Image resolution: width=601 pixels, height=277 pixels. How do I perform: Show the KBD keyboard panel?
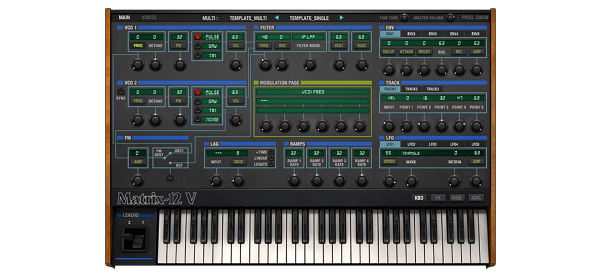pos(419,198)
